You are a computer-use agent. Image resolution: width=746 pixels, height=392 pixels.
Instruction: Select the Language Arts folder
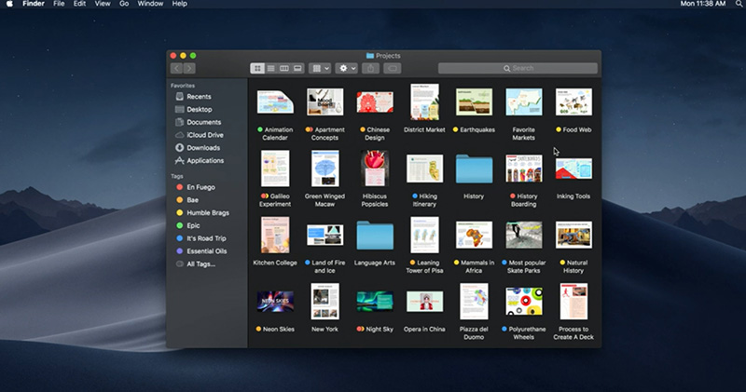(x=375, y=237)
